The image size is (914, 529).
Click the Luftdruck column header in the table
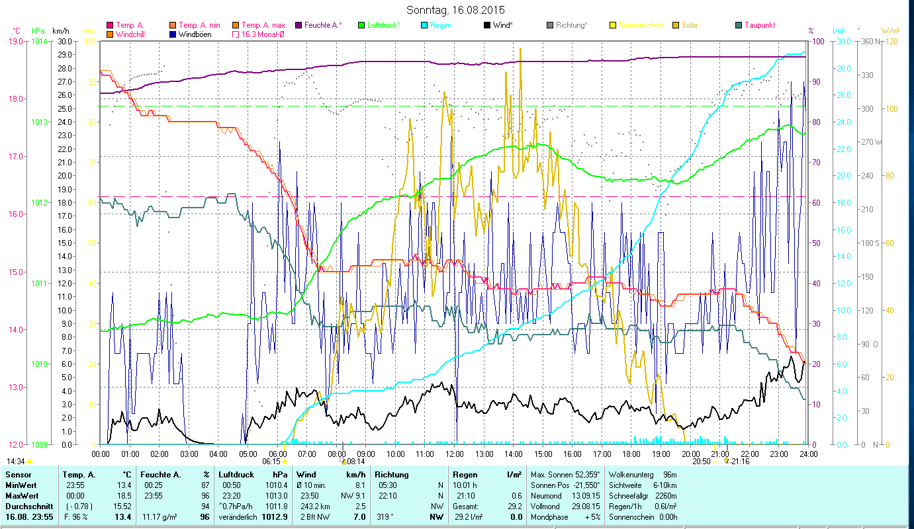(x=236, y=475)
